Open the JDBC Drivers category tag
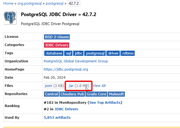180x128 pixels. coord(56,45)
